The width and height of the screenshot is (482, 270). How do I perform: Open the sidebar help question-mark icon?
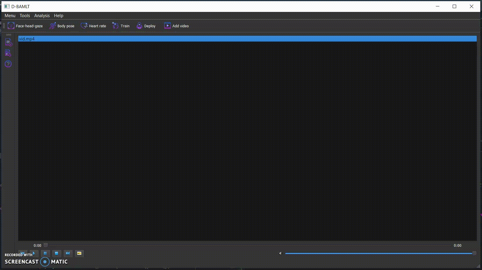8,64
